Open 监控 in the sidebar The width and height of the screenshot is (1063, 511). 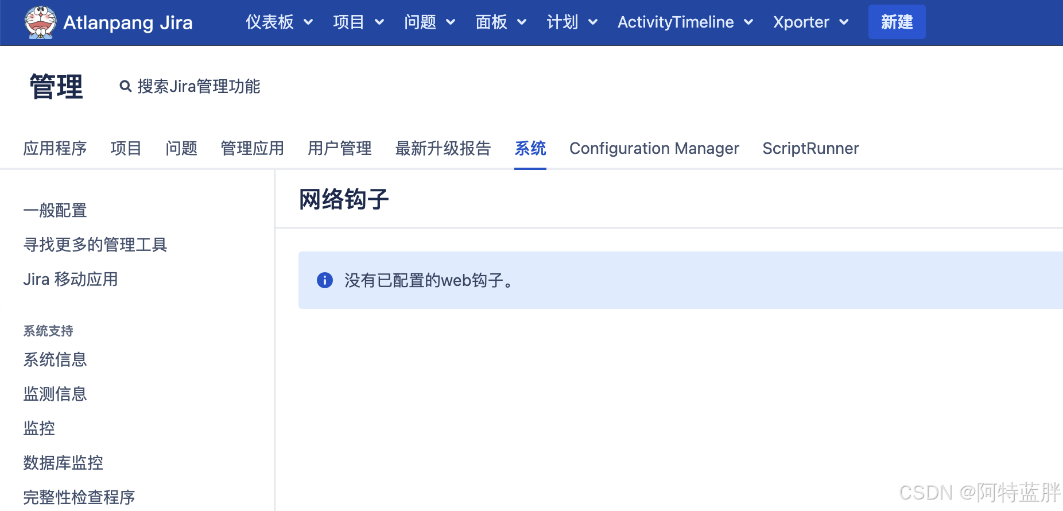point(39,429)
